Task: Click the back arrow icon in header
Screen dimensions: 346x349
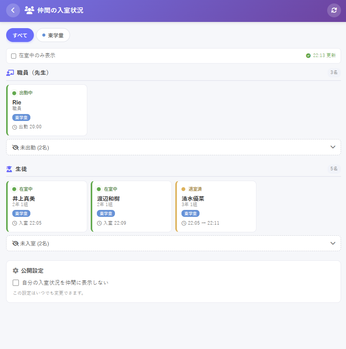Action: [x=13, y=10]
